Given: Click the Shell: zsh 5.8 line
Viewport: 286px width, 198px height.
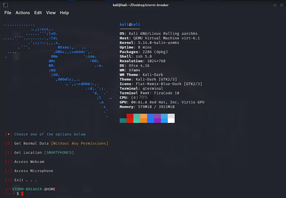Looking at the screenshot, I should (x=136, y=56).
